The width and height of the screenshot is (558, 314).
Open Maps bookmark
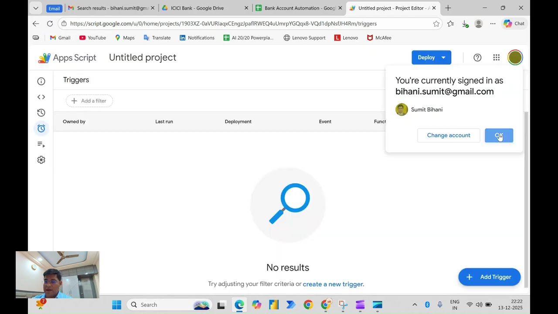(x=125, y=38)
